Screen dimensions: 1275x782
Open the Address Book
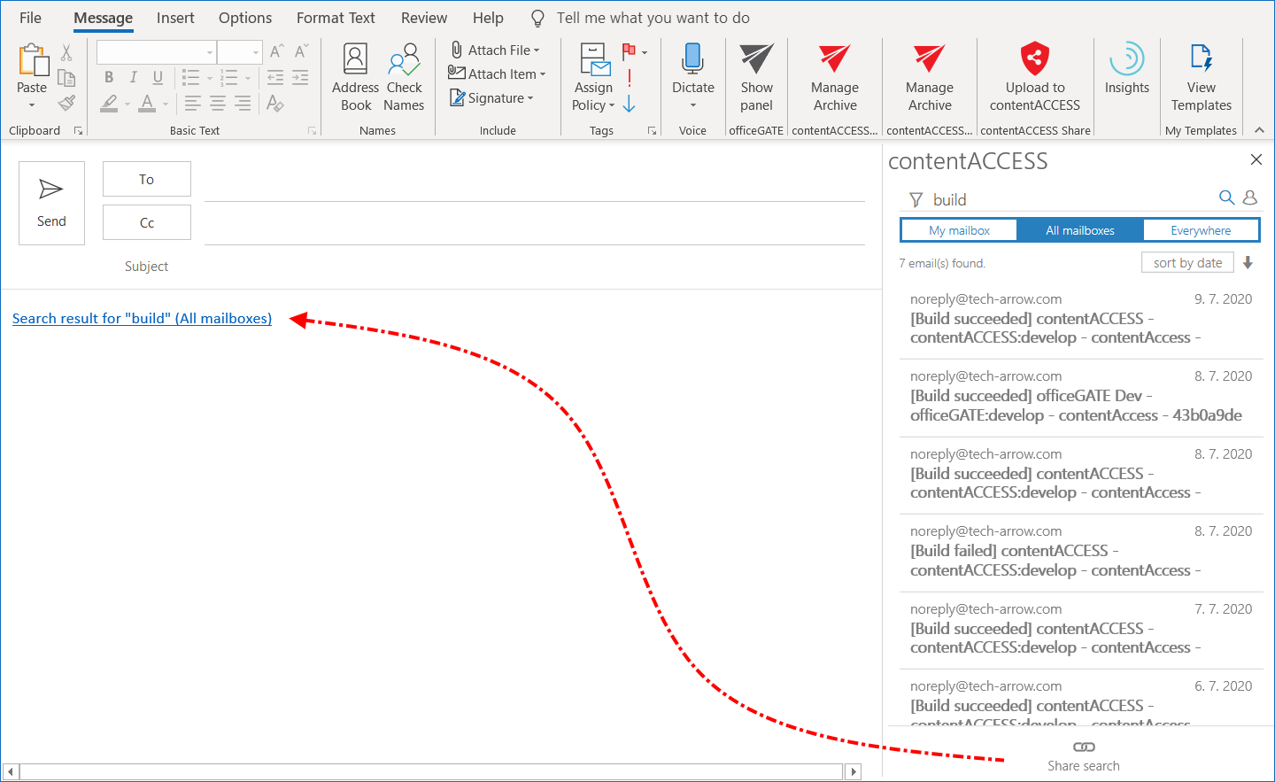pyautogui.click(x=355, y=78)
